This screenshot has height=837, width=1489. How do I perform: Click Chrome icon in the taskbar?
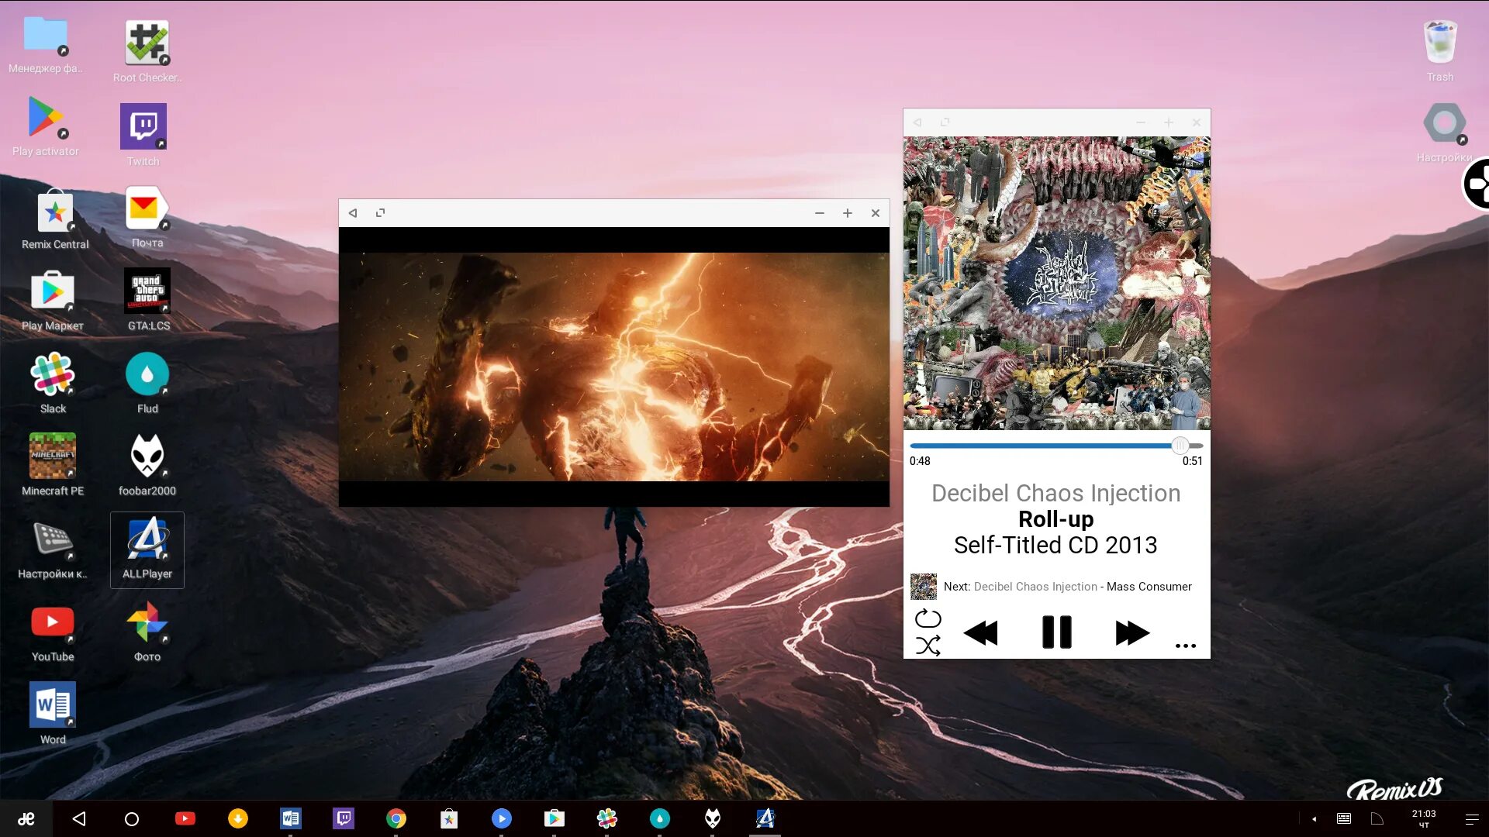(396, 818)
